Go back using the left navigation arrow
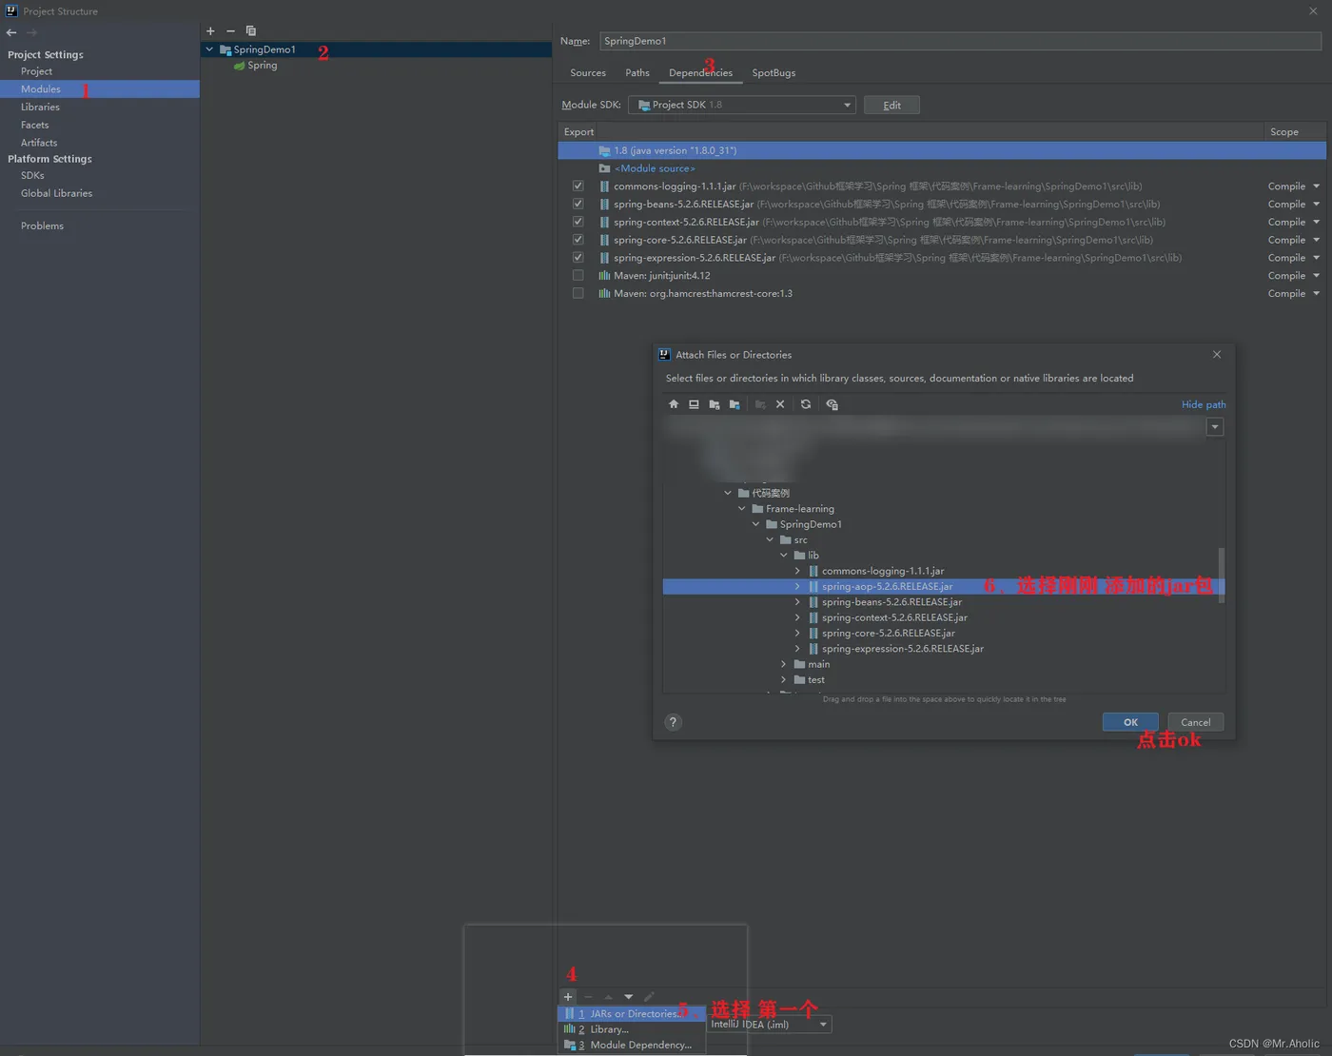Screen dimensions: 1332x1056 point(11,32)
